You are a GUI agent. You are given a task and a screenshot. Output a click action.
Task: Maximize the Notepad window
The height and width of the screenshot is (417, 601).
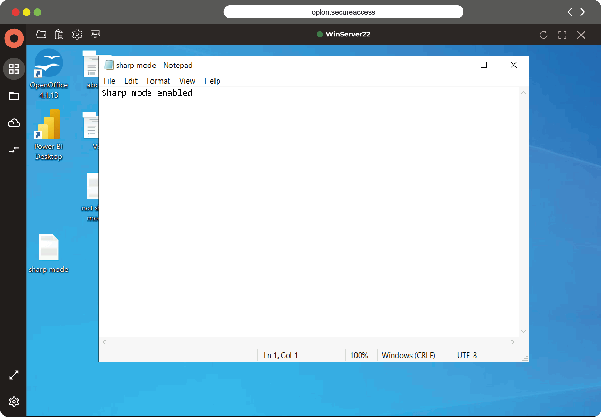pyautogui.click(x=484, y=65)
